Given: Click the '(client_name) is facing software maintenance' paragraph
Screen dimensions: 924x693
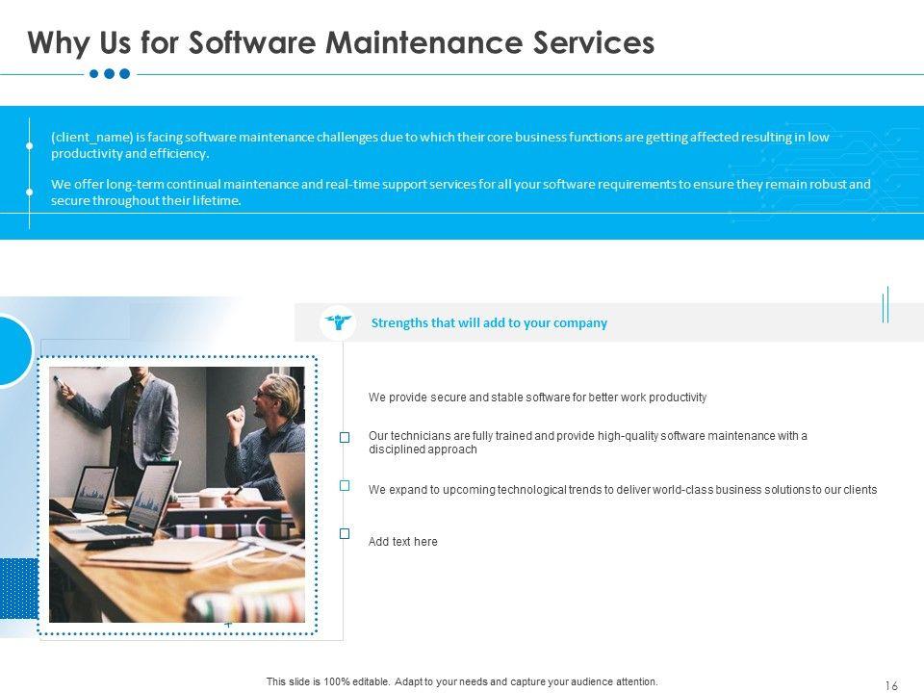Looking at the screenshot, I should click(440, 145).
